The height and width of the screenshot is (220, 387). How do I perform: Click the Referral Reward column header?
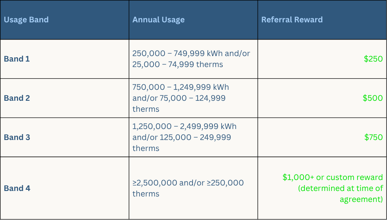[x=292, y=20]
